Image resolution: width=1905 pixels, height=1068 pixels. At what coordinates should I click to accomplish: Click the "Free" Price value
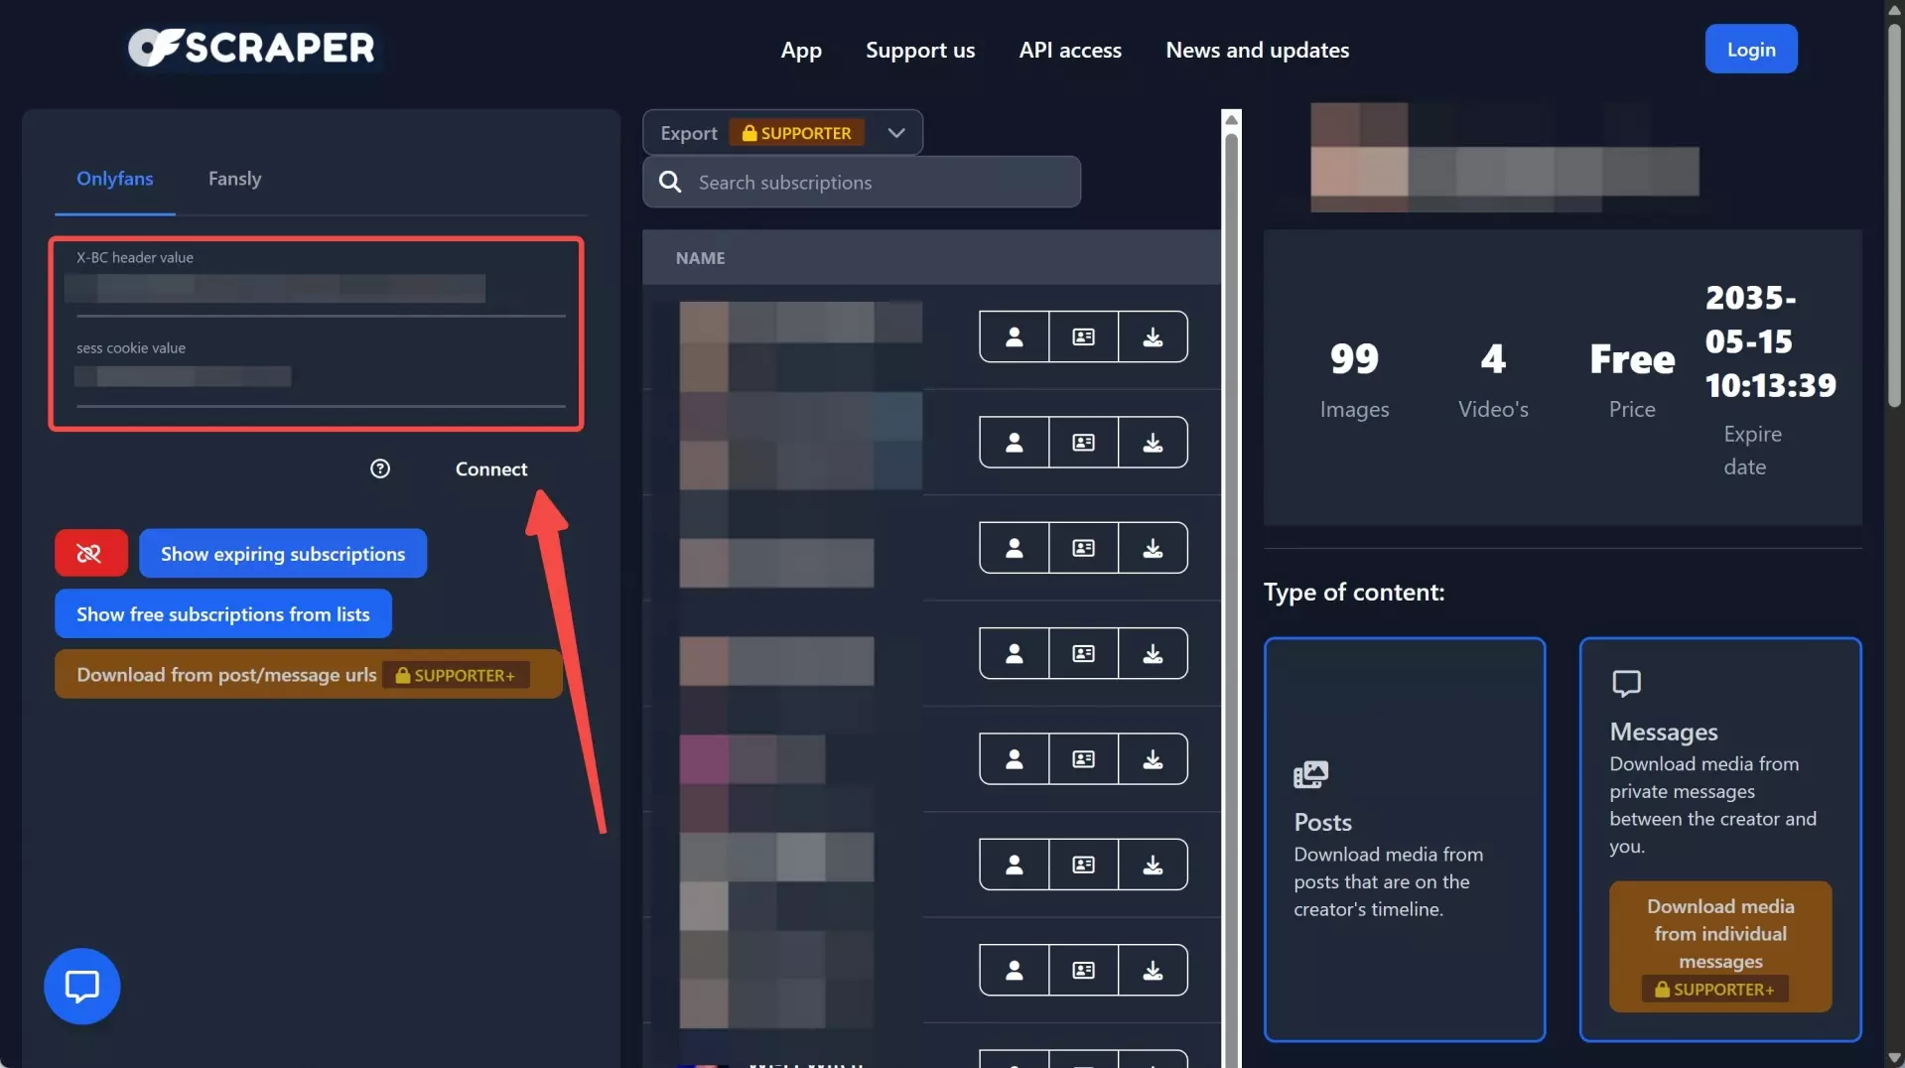1632,359
